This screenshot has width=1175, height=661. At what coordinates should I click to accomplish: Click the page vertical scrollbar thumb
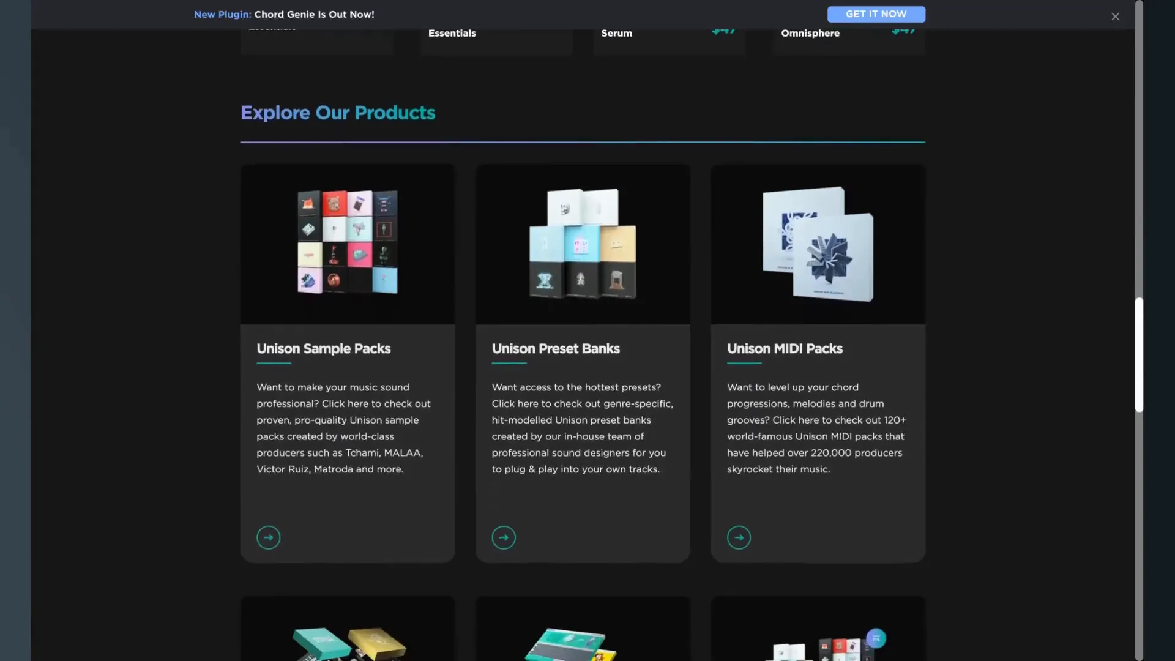click(x=1139, y=355)
